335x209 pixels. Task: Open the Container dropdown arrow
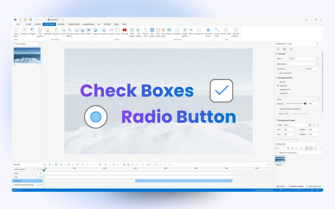click(x=25, y=36)
